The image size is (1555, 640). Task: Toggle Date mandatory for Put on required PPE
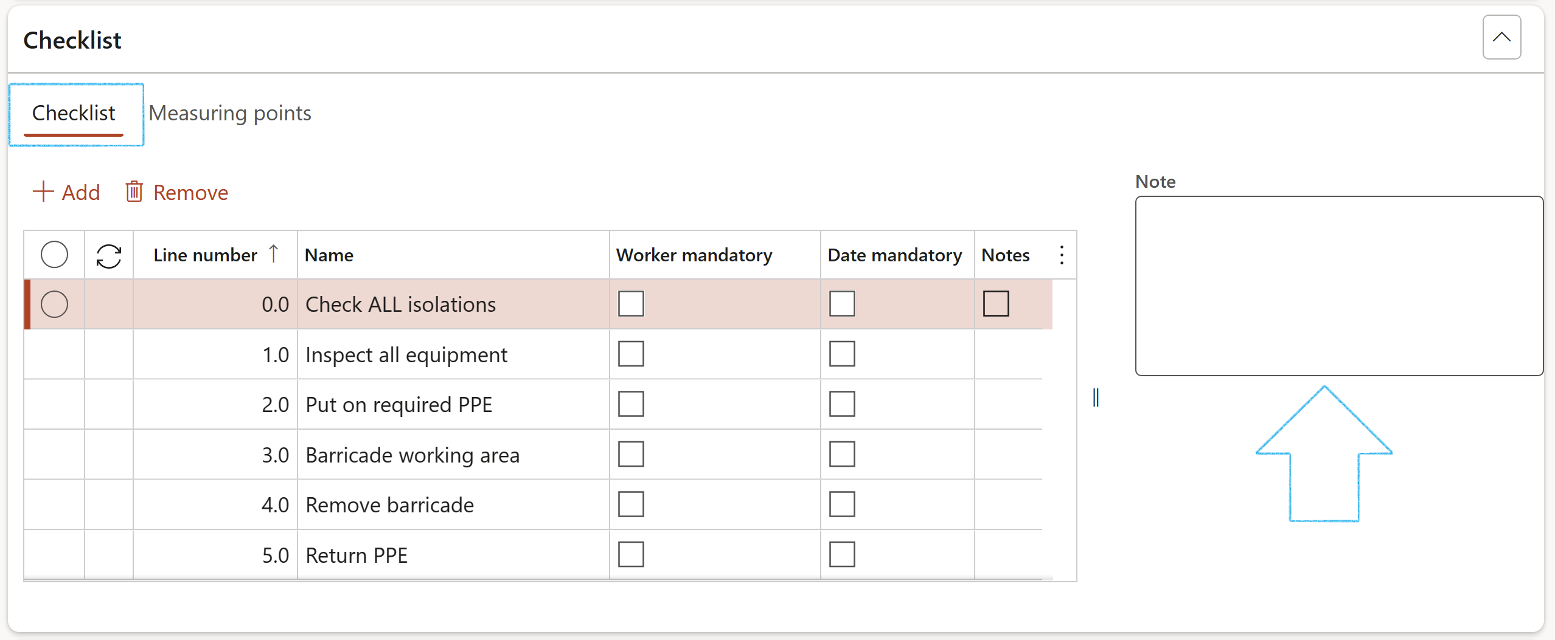[842, 404]
